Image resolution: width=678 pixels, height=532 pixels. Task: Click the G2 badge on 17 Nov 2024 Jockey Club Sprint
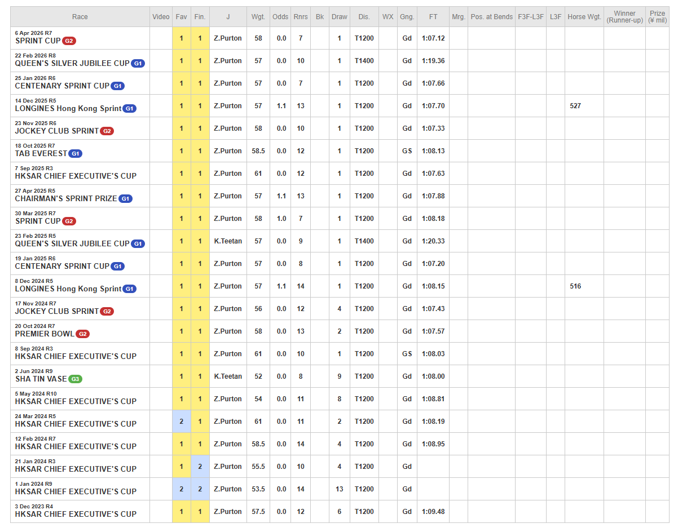[x=107, y=312]
